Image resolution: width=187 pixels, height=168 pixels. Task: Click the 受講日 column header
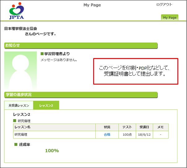click(x=144, y=127)
